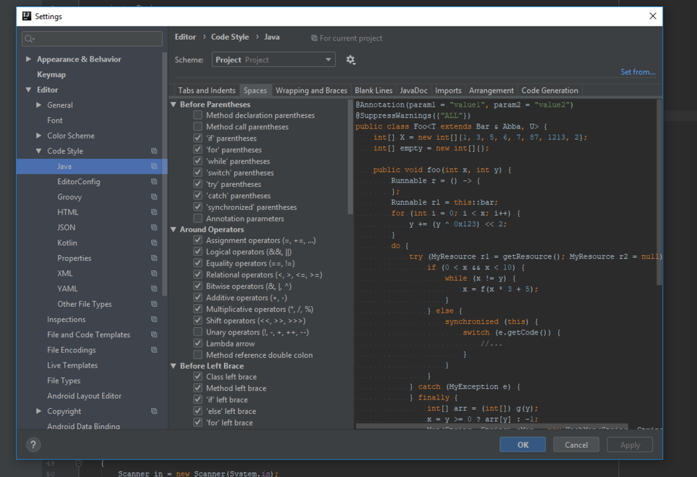Screen dimensions: 697x477
Task: Click the settings search field
Action: tap(92, 39)
